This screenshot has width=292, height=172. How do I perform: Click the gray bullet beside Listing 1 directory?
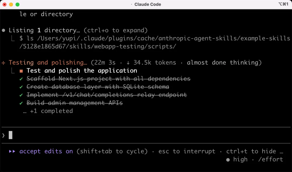click(4, 30)
